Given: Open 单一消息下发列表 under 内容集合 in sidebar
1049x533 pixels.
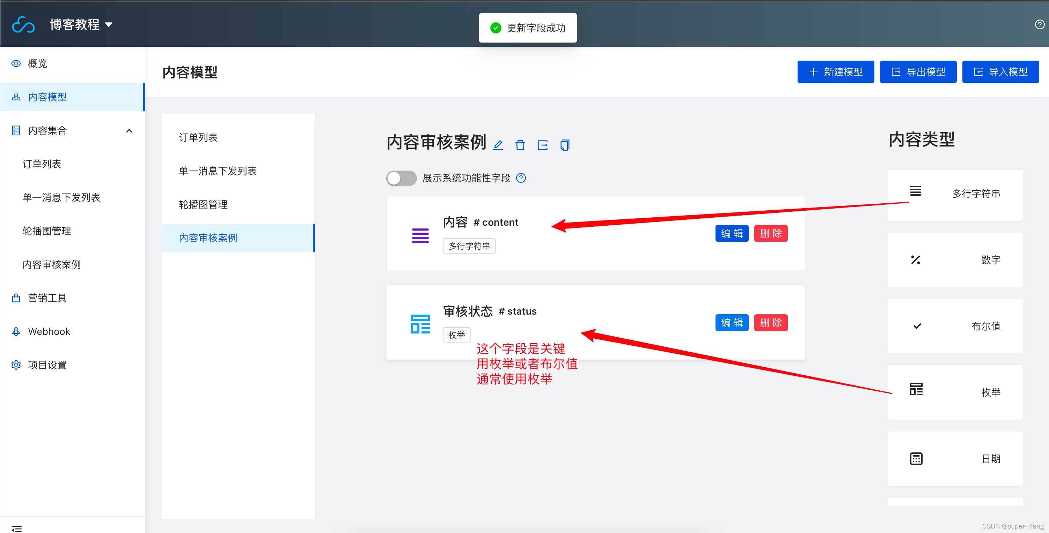Looking at the screenshot, I should pos(73,197).
